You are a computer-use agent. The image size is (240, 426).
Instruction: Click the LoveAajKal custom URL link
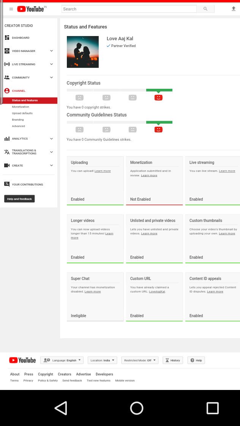(157, 291)
